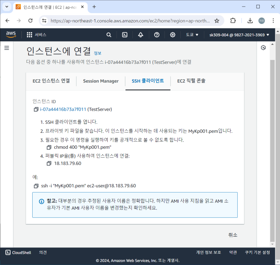Click the ssh -i "MyKp001.pem" example text
The height and width of the screenshot is (265, 280).
[88, 186]
